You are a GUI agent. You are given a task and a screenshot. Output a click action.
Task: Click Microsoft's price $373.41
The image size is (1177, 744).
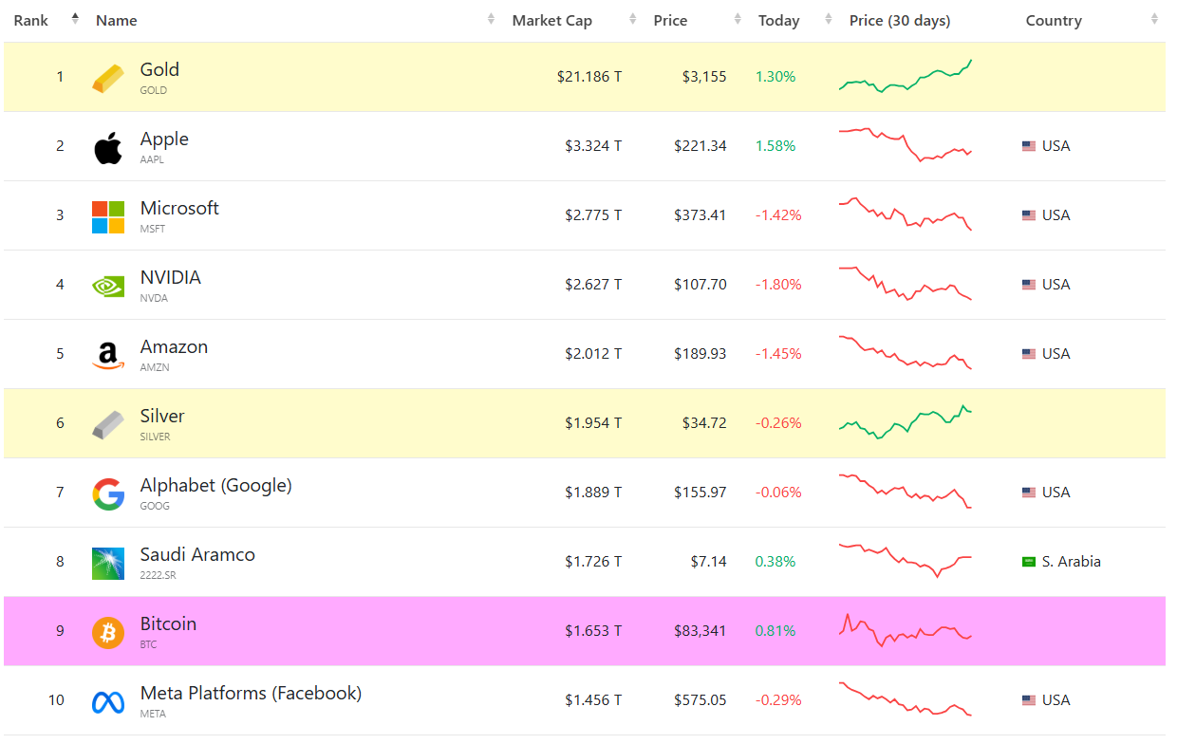point(701,215)
